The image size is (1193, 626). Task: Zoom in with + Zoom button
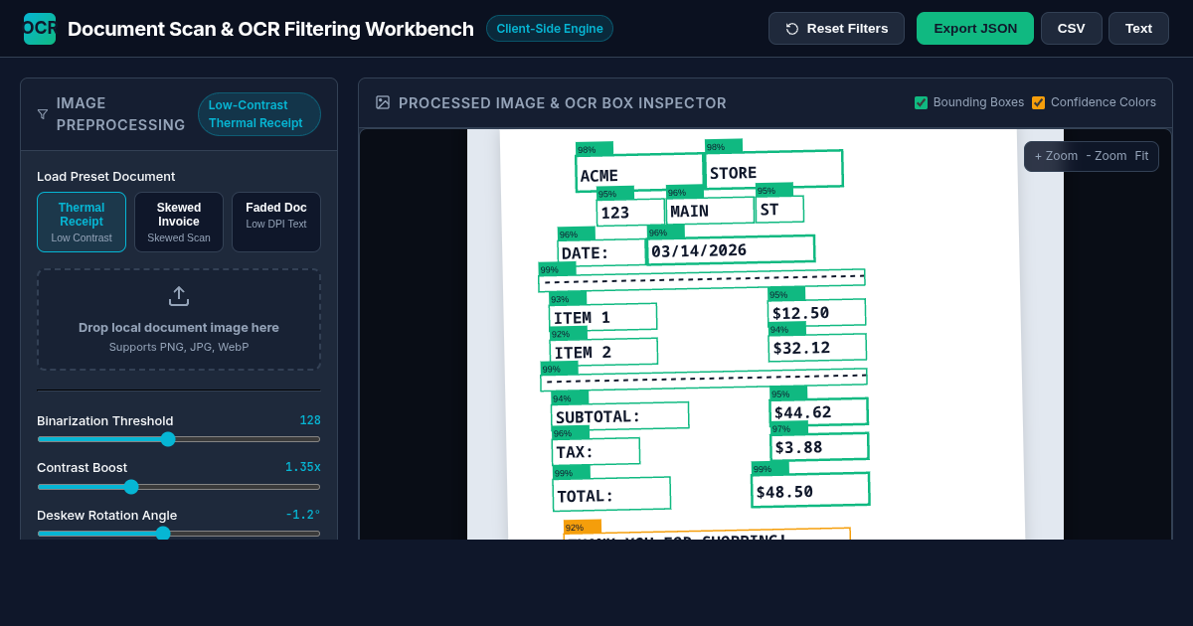pyautogui.click(x=1056, y=156)
